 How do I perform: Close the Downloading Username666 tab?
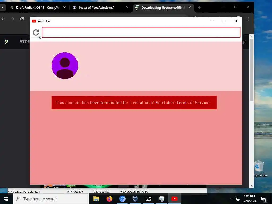pos(190,8)
